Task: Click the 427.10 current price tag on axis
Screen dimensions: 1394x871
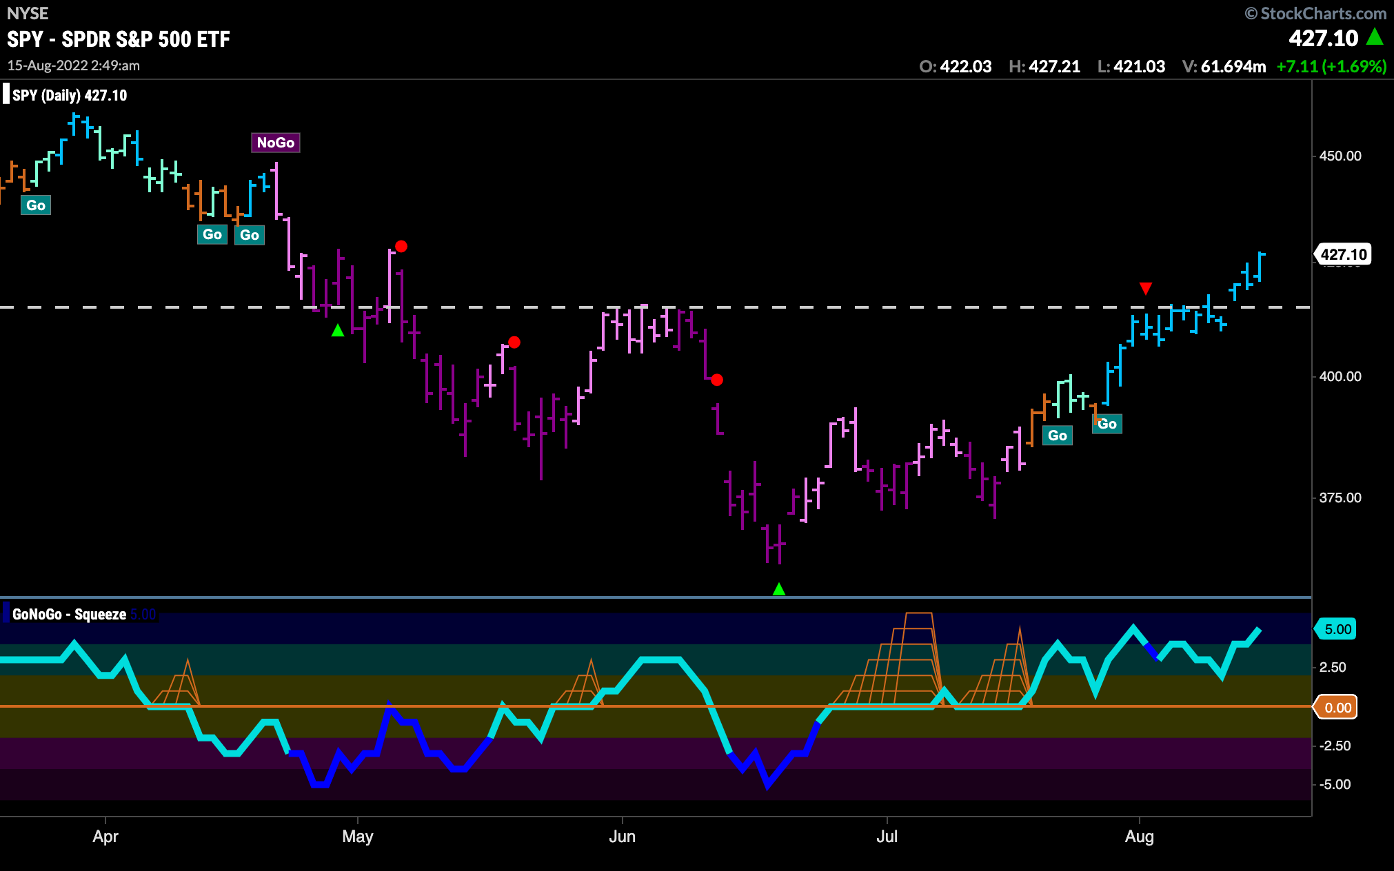Action: (1343, 254)
